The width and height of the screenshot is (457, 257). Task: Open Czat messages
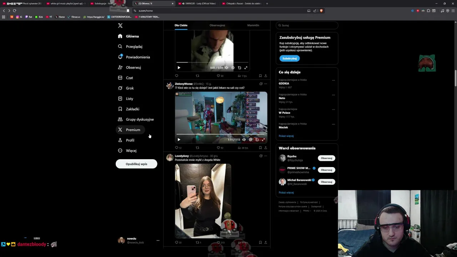pyautogui.click(x=125, y=78)
